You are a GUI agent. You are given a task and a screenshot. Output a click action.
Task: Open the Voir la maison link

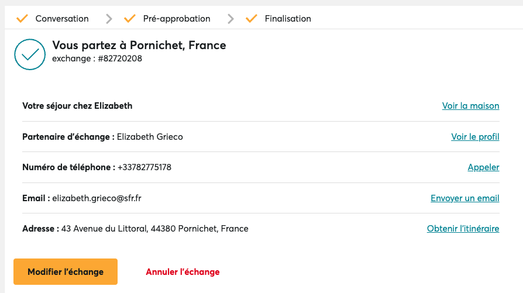point(470,106)
